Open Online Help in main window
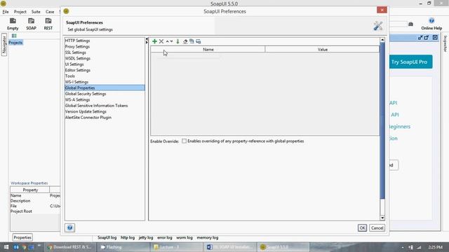Screen dimensions: 449x252 [x=431, y=24]
